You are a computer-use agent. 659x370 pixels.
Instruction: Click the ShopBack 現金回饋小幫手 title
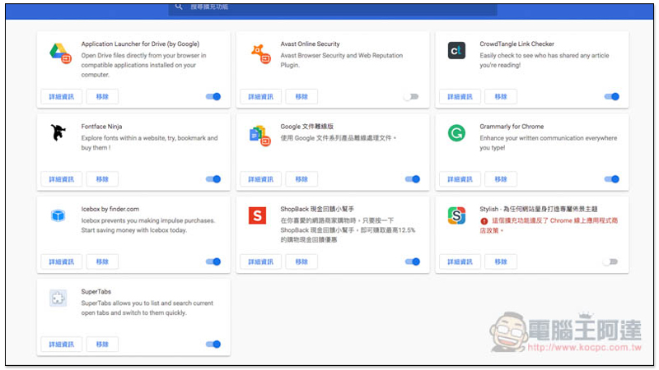(317, 209)
